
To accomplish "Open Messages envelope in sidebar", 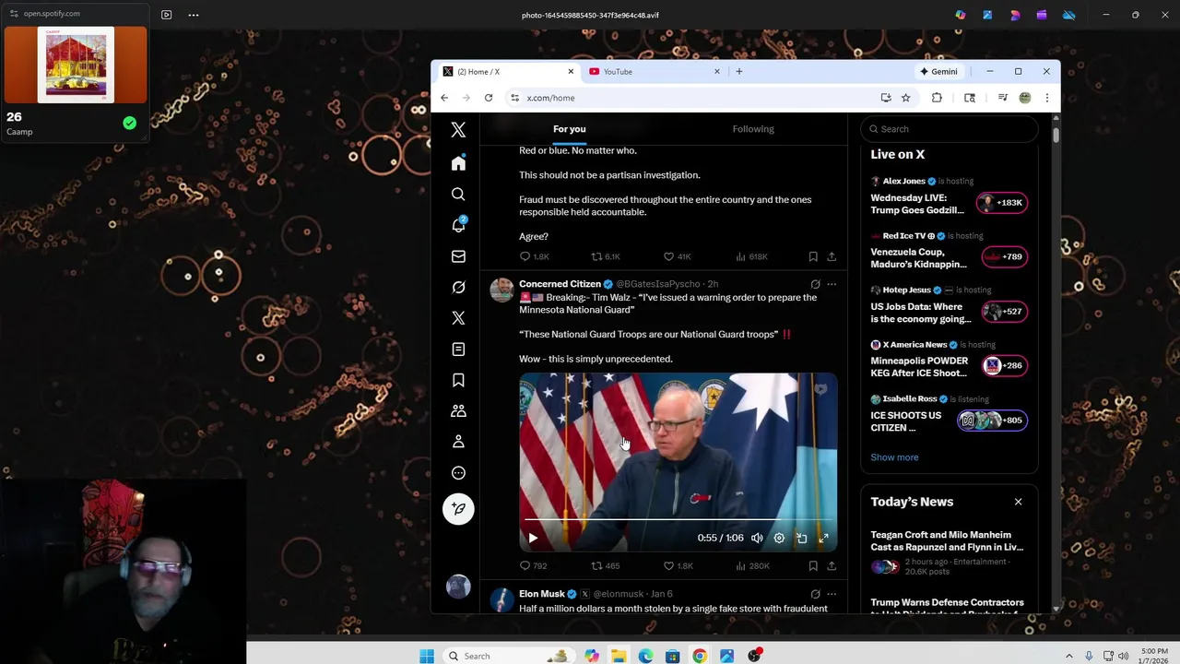I will 458,256.
